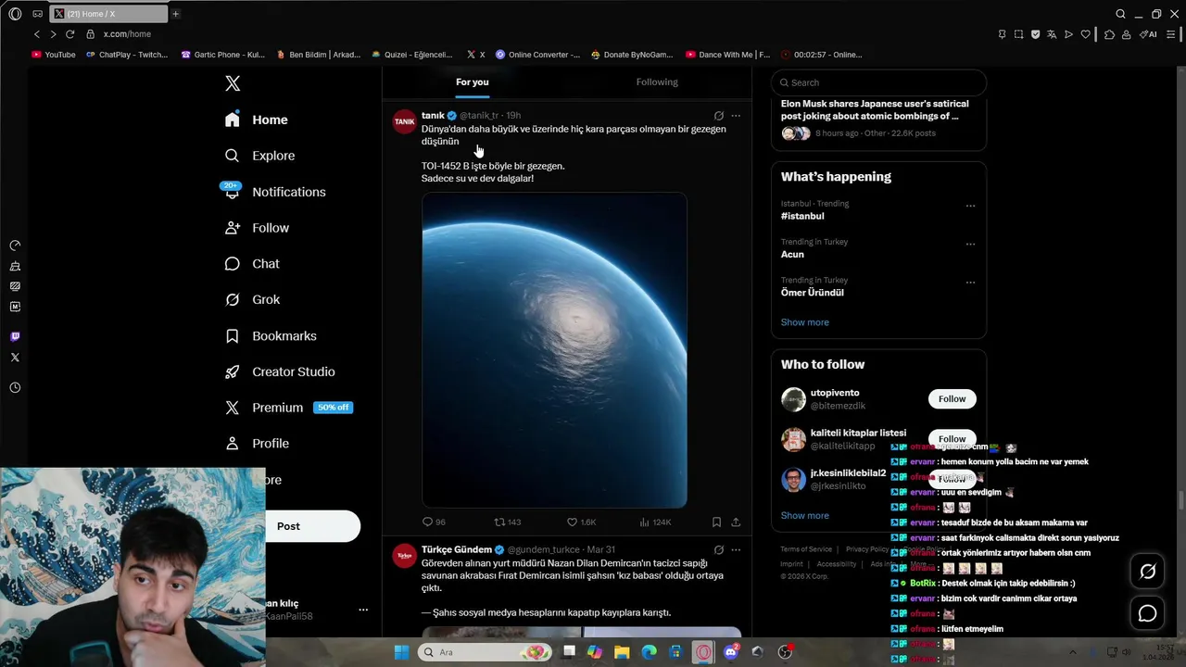Like tanık's planet post
The width and height of the screenshot is (1186, 667).
[573, 522]
